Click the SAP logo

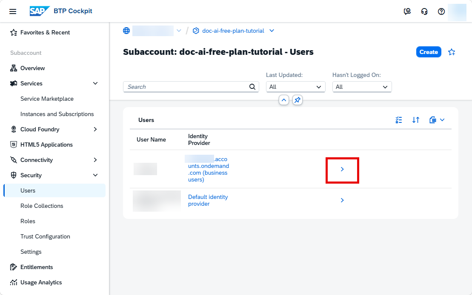[40, 11]
